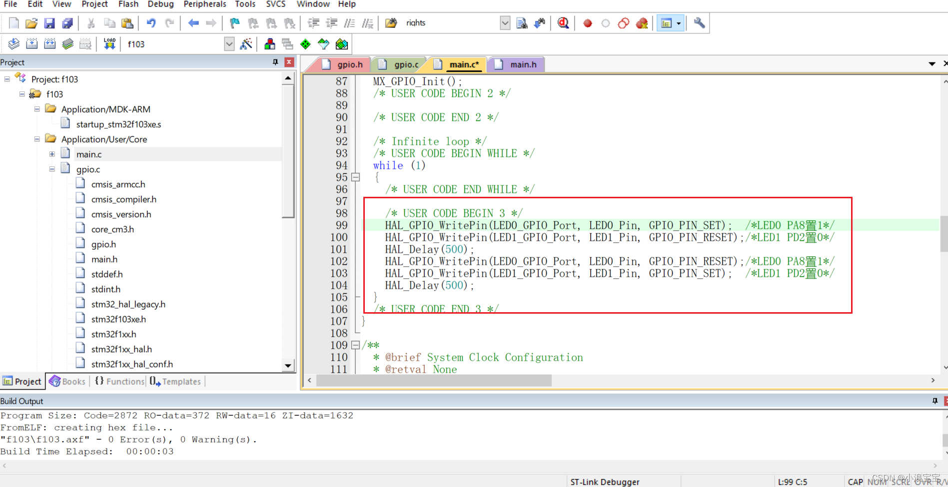Fold the comment block at line 109
Screen dimensions: 948x487
click(355, 345)
